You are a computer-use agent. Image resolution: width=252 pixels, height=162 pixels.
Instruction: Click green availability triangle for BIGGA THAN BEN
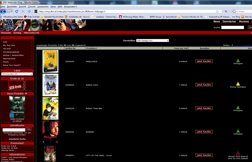coord(238,107)
